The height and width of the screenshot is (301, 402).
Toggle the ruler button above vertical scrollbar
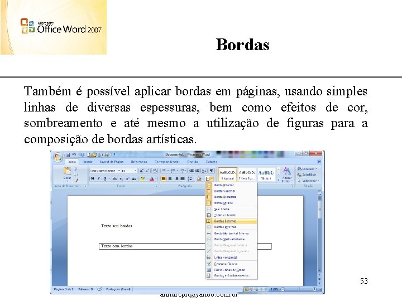pyautogui.click(x=319, y=193)
